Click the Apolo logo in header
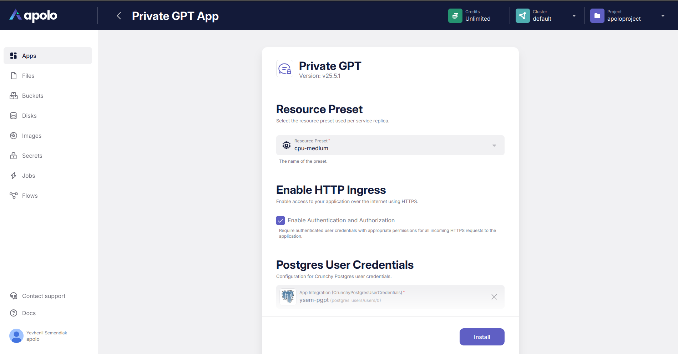 tap(33, 15)
